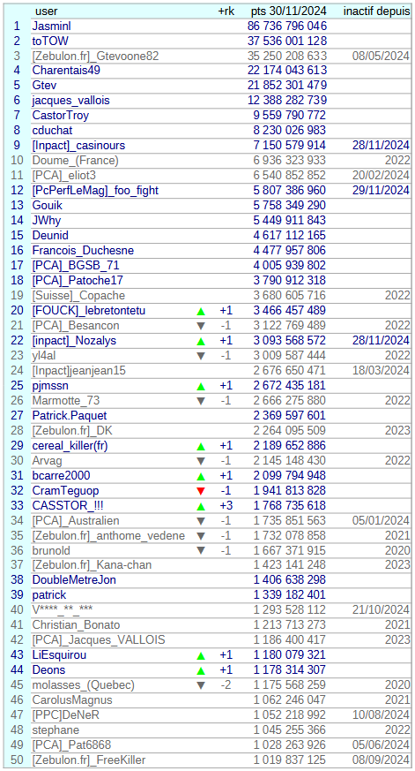Click user [Inpact]jeanjean15
415x771 pixels.
point(79,371)
